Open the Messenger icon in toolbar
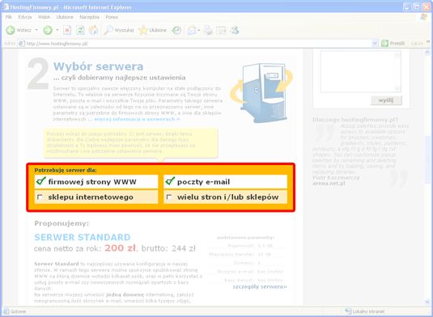 coord(235,30)
